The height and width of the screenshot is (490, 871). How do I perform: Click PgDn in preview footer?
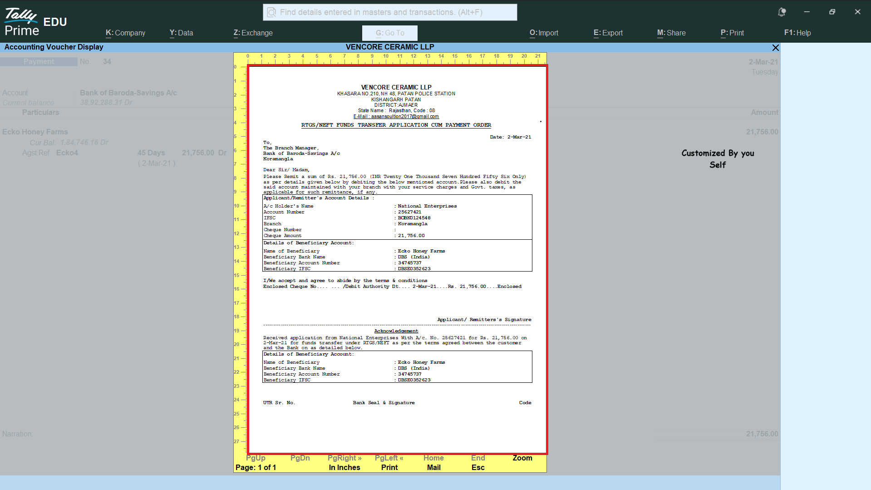point(300,458)
